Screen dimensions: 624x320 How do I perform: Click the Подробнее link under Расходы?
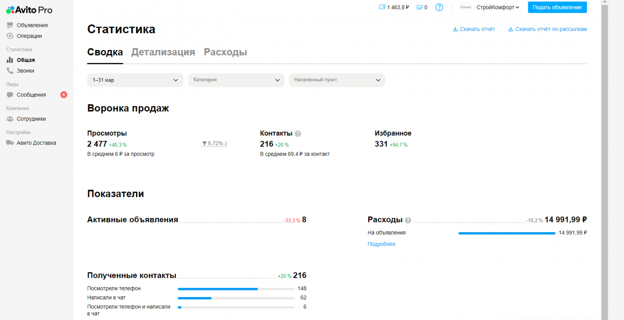[x=381, y=244]
